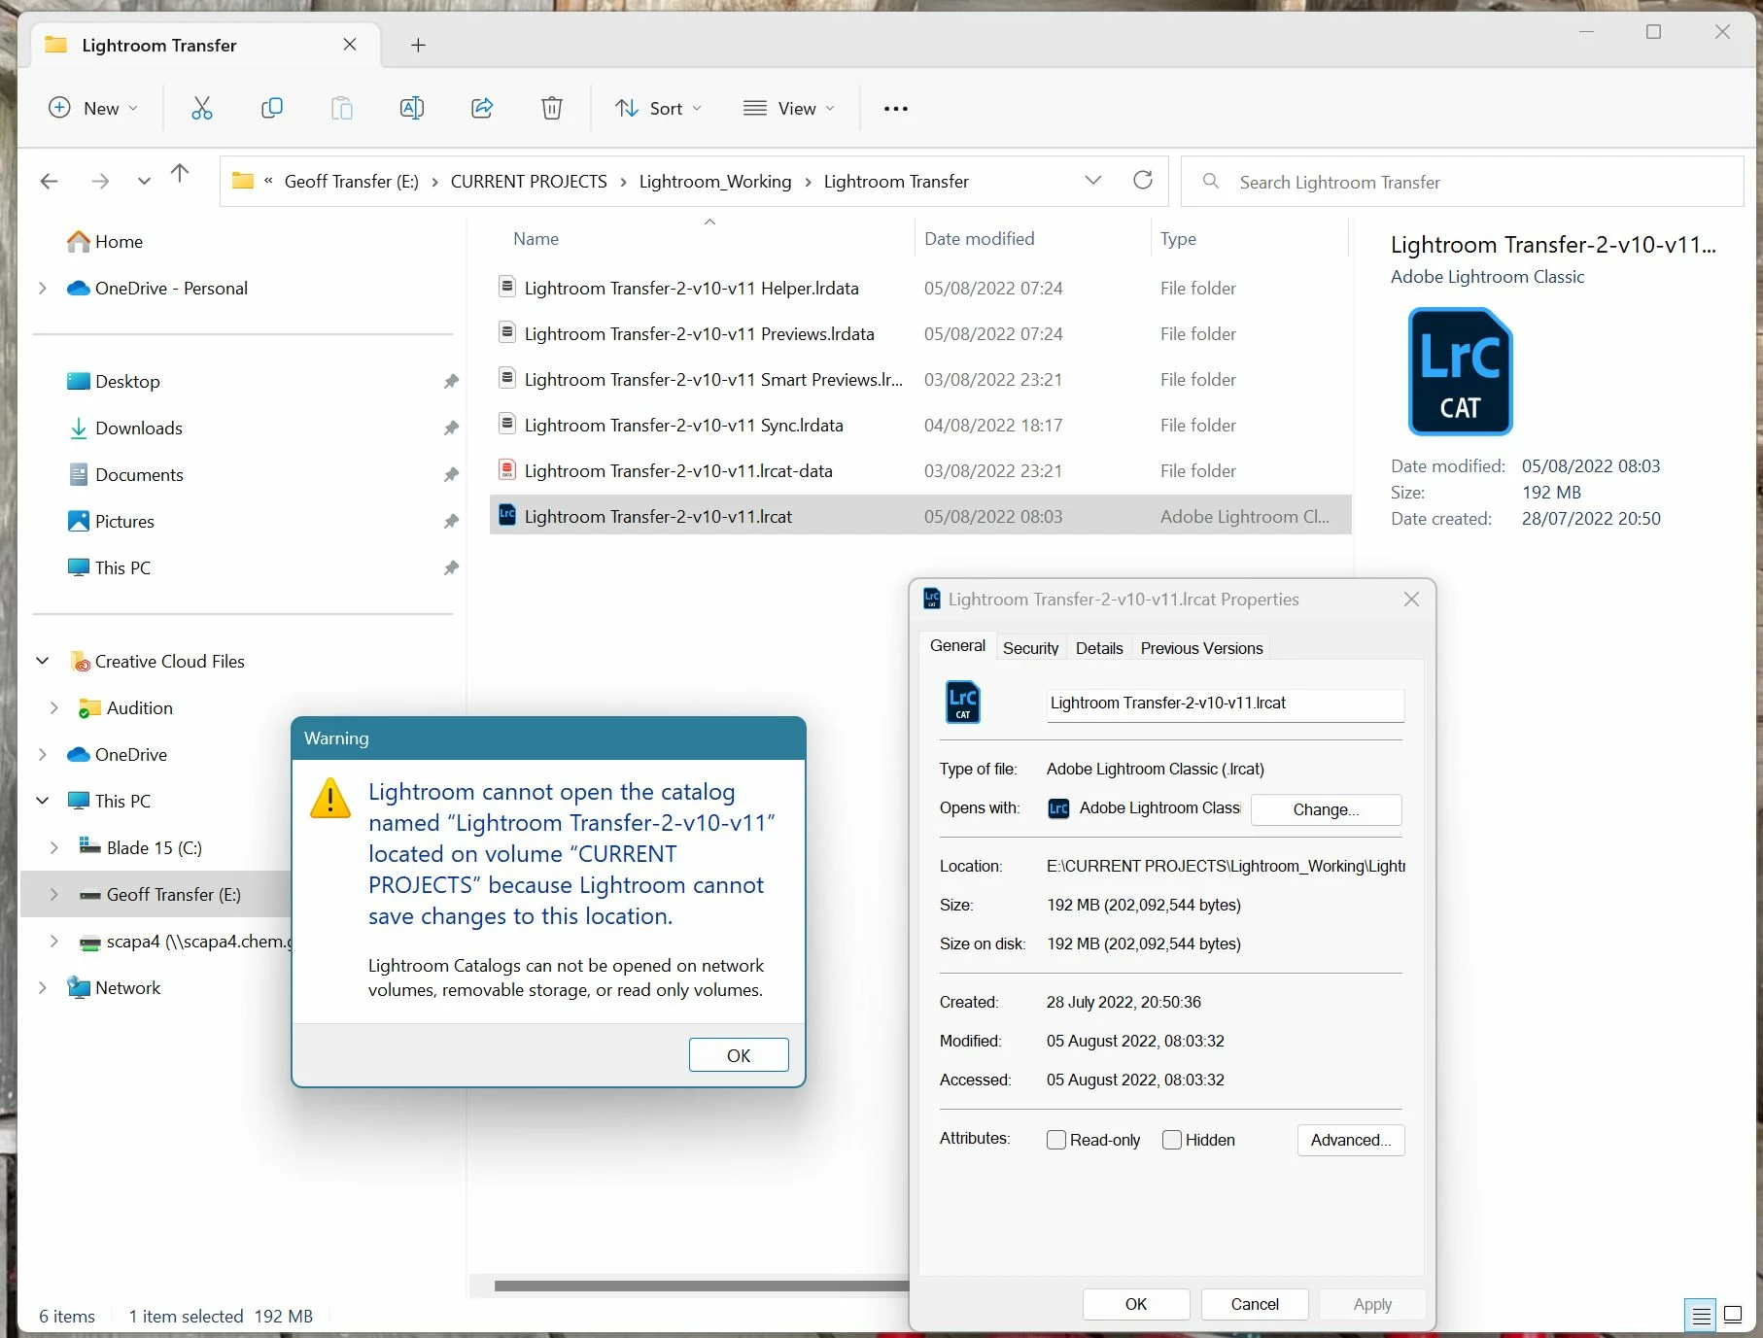Click Change... for Opens with
The width and height of the screenshot is (1763, 1338).
[1326, 809]
